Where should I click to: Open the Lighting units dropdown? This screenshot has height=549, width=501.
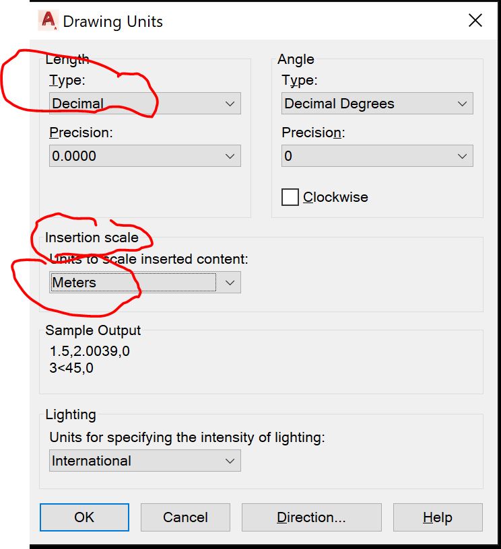[145, 461]
